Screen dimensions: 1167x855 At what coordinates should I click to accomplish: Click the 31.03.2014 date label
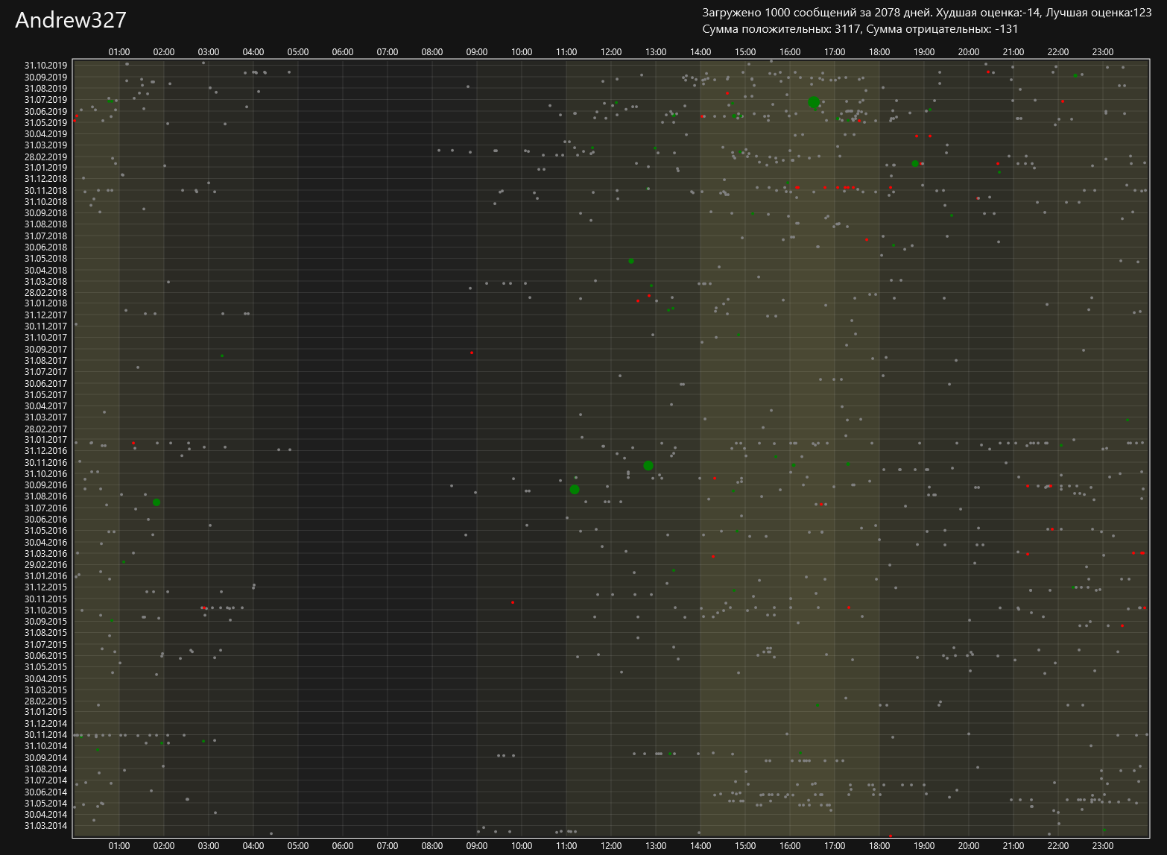45,826
